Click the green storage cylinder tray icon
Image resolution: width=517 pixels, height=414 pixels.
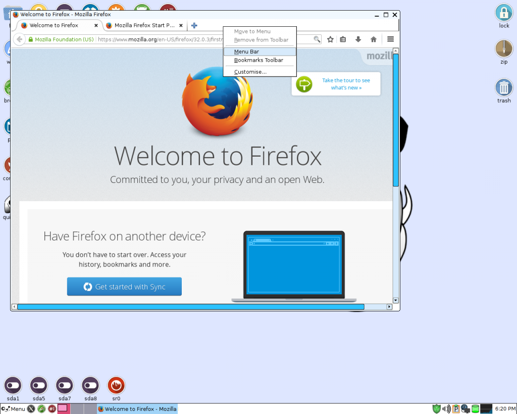tap(475, 409)
